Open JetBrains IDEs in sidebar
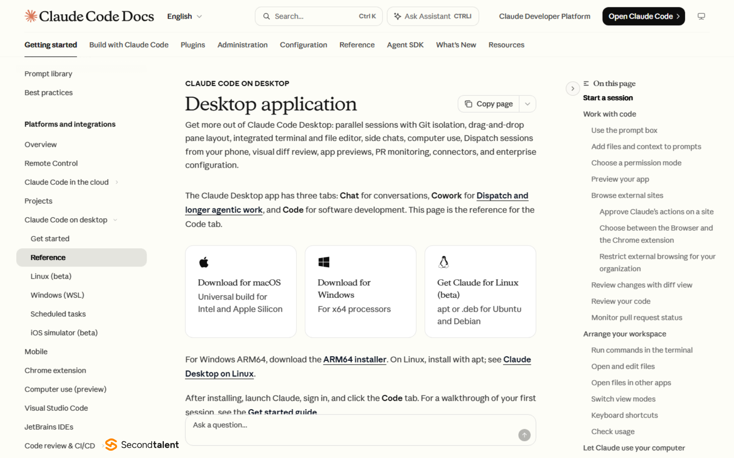This screenshot has height=458, width=734. [49, 427]
